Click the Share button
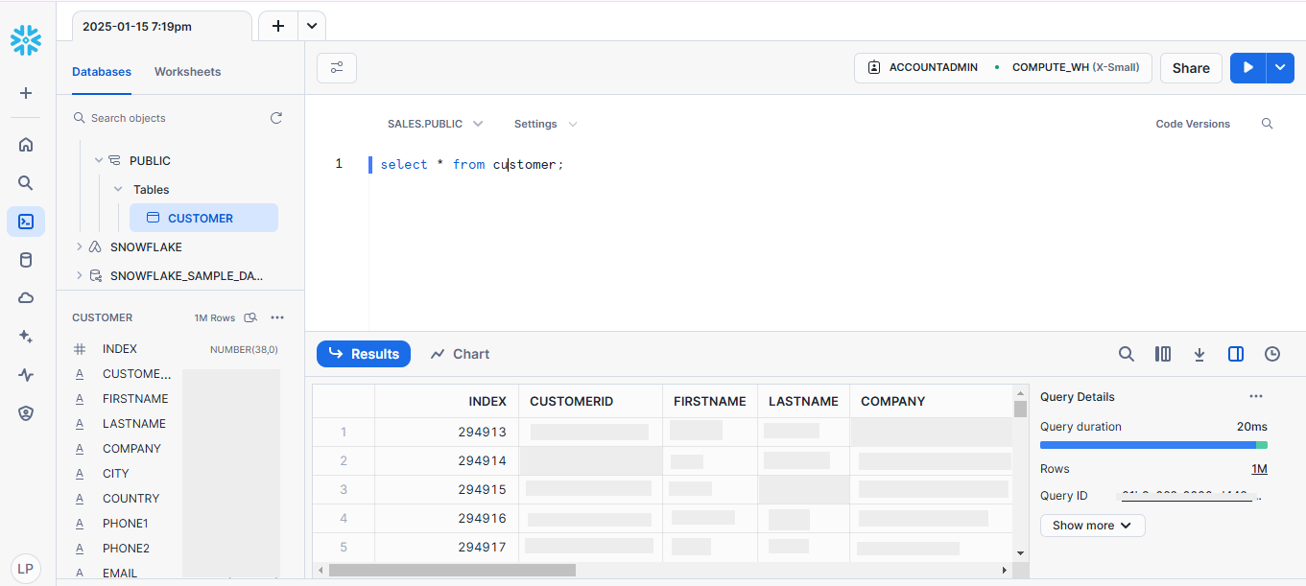 point(1191,68)
